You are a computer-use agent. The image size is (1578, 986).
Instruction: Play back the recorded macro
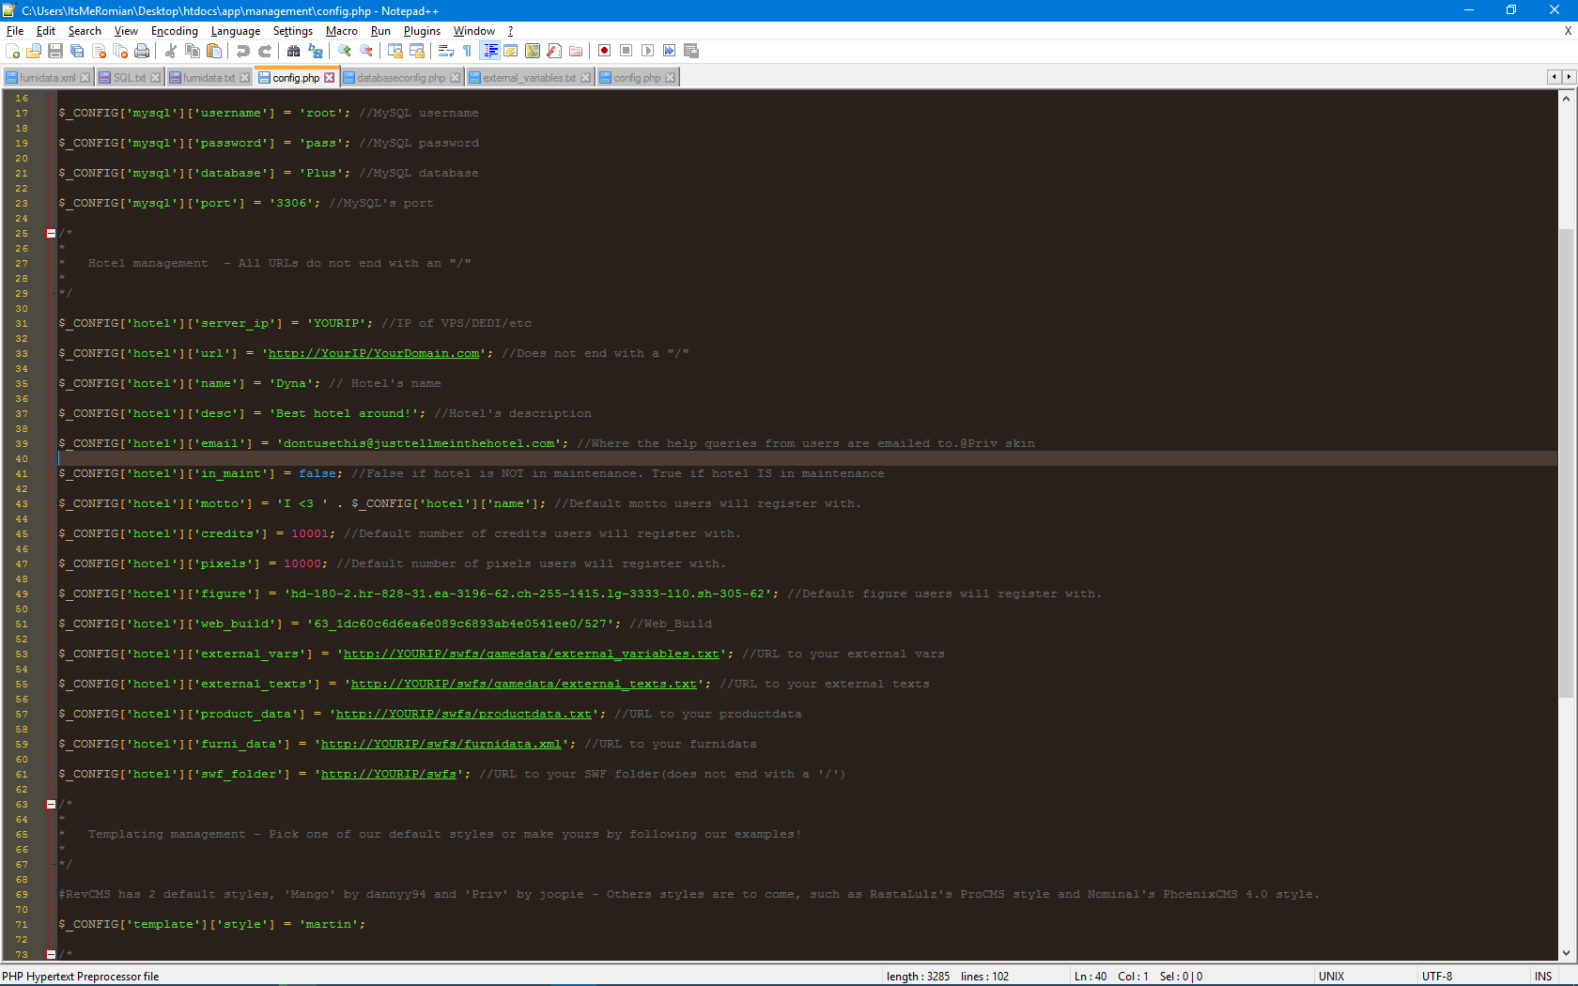(648, 51)
